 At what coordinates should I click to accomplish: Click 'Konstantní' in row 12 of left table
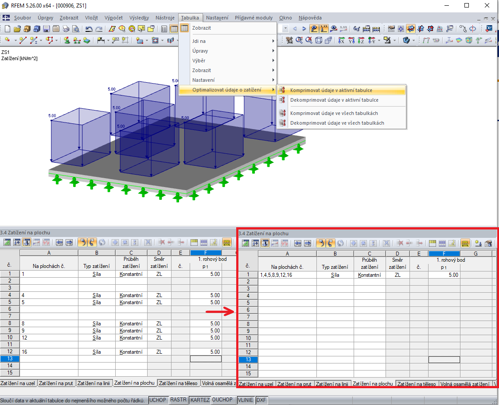click(131, 352)
